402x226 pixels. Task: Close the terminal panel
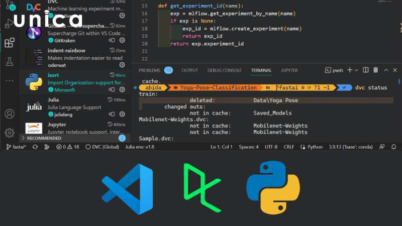click(395, 70)
